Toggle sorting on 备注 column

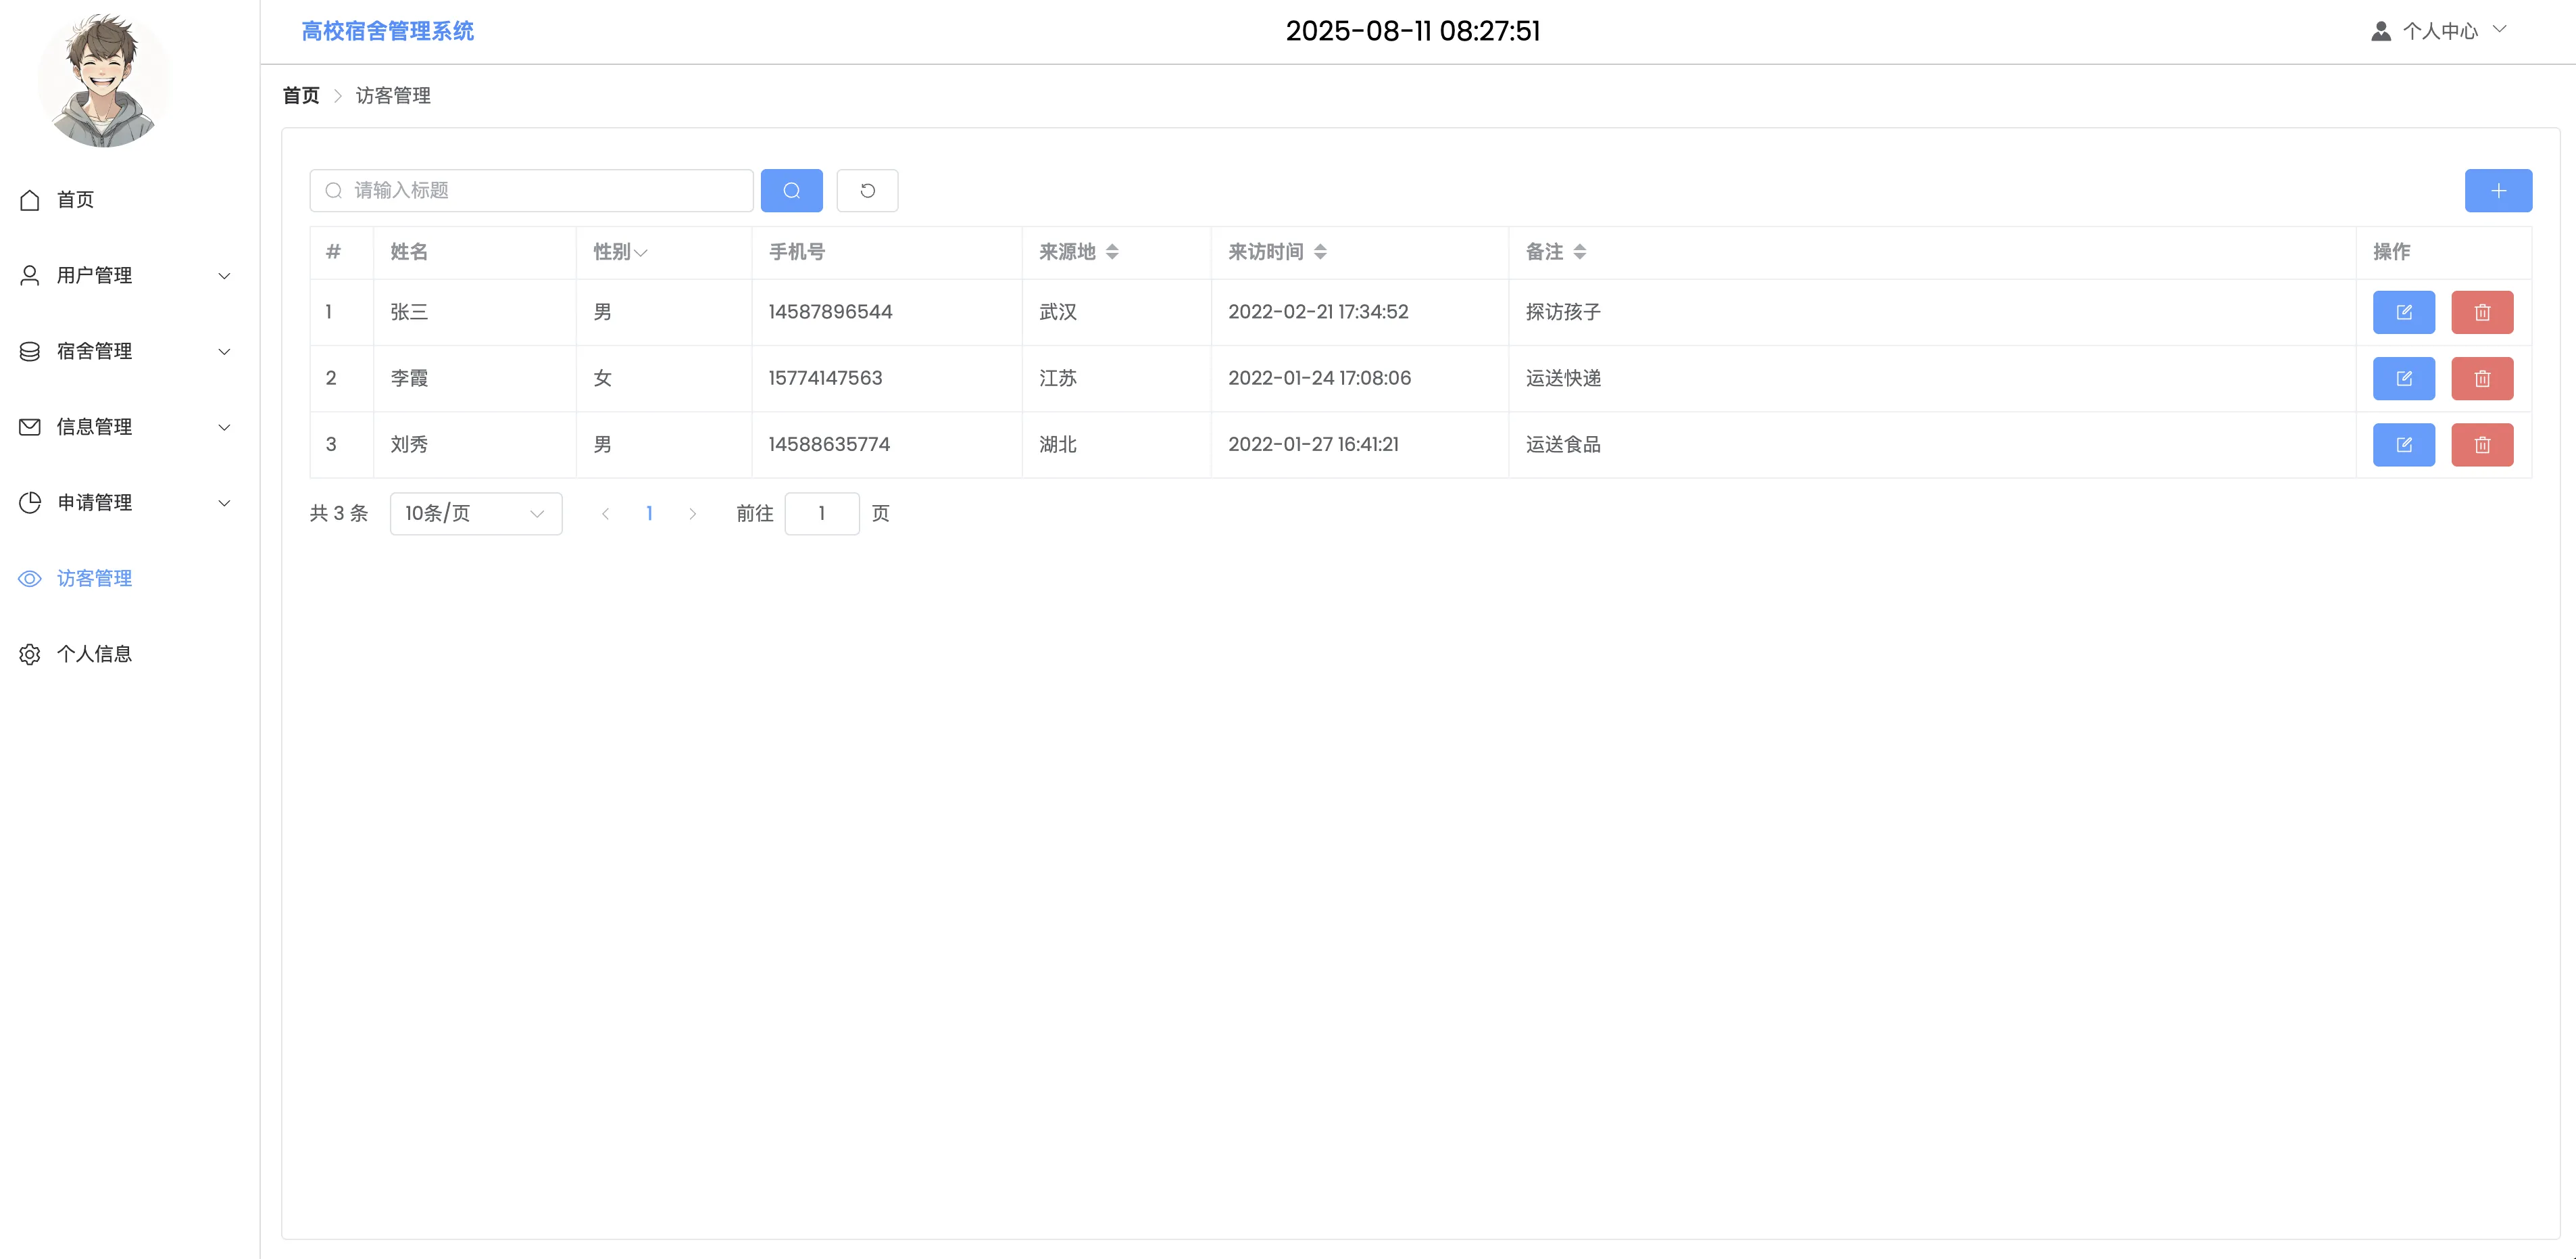pos(1579,252)
